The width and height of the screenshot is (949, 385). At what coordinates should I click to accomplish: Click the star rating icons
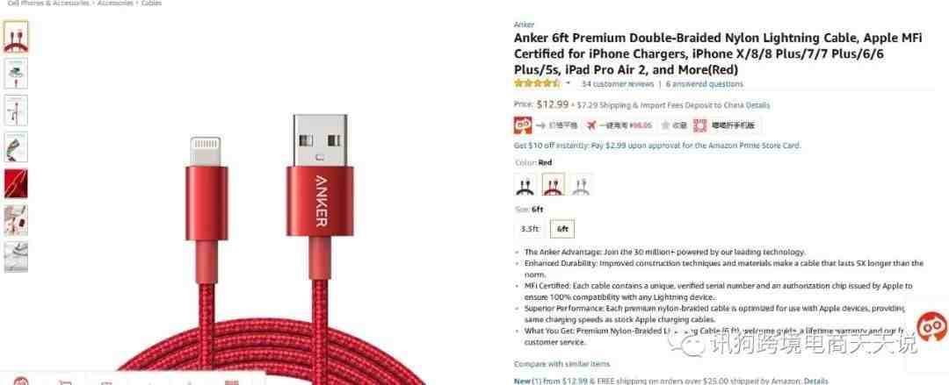[537, 83]
